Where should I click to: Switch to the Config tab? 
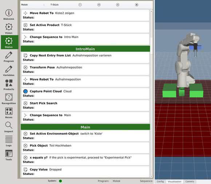(160, 181)
